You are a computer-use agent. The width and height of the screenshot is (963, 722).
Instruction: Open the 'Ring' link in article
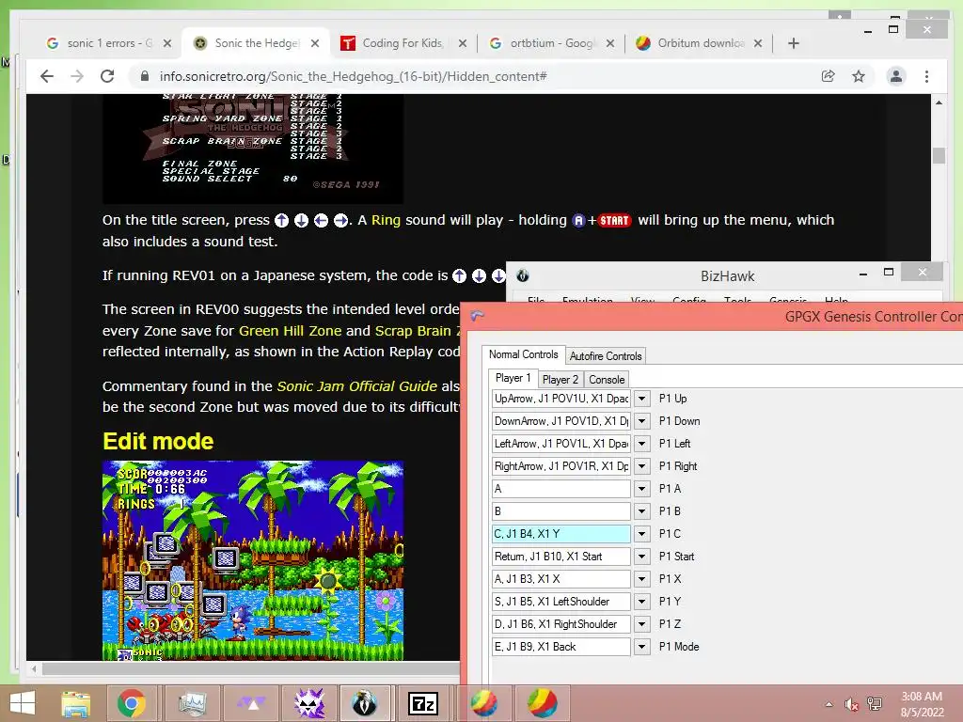click(x=386, y=220)
